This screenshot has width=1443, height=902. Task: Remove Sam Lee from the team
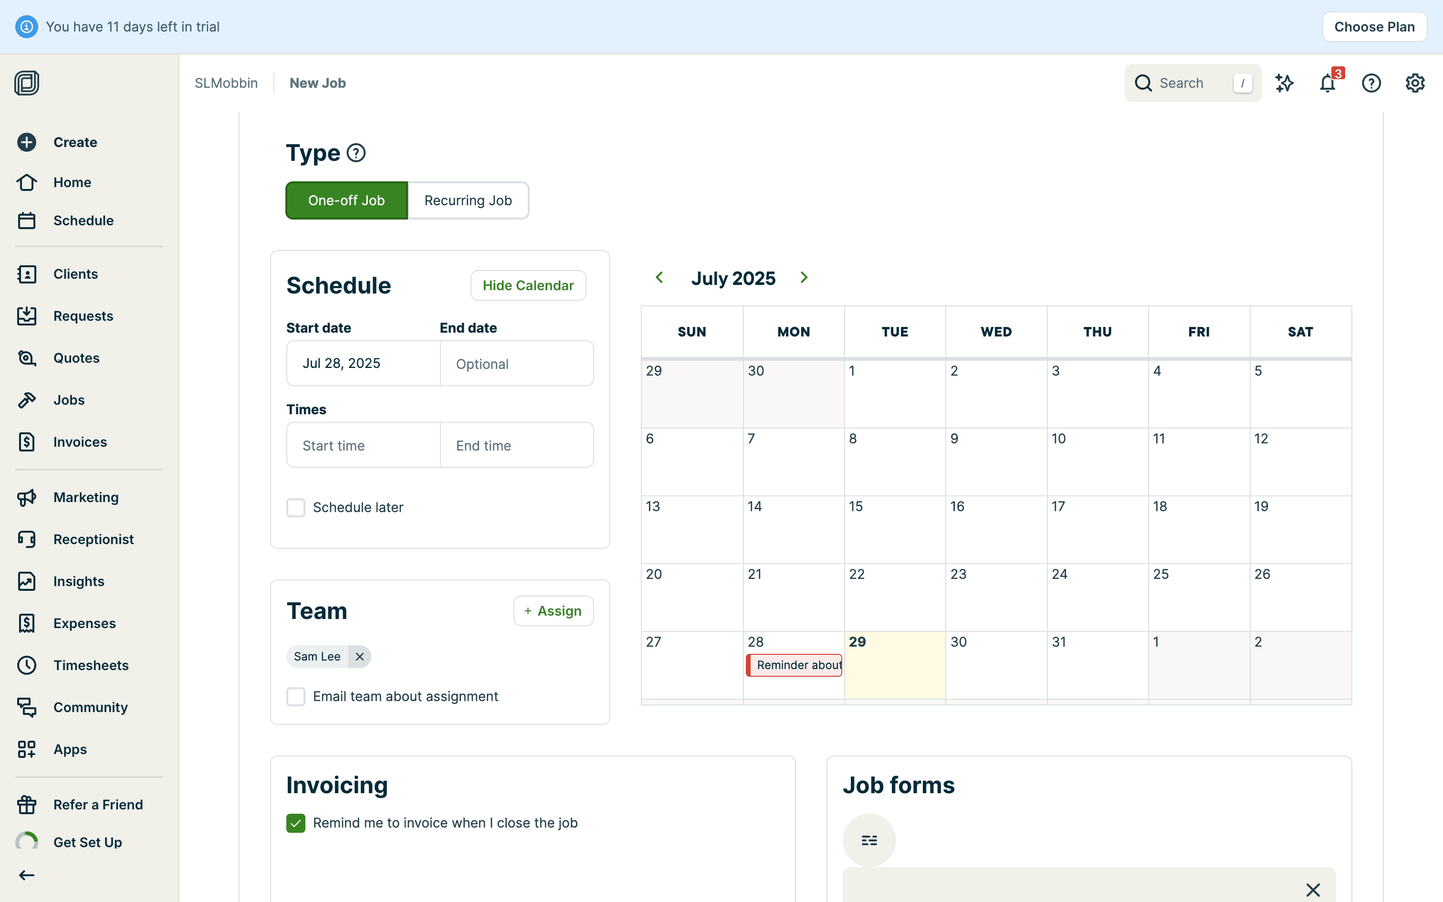[360, 656]
